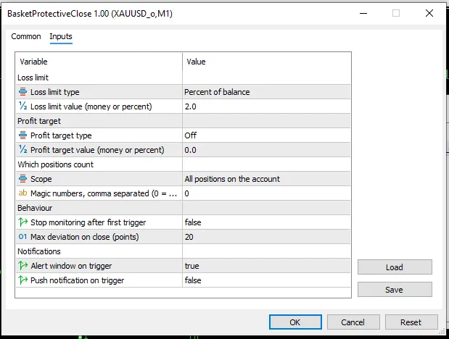
Task: Click the Load button
Action: (x=395, y=267)
